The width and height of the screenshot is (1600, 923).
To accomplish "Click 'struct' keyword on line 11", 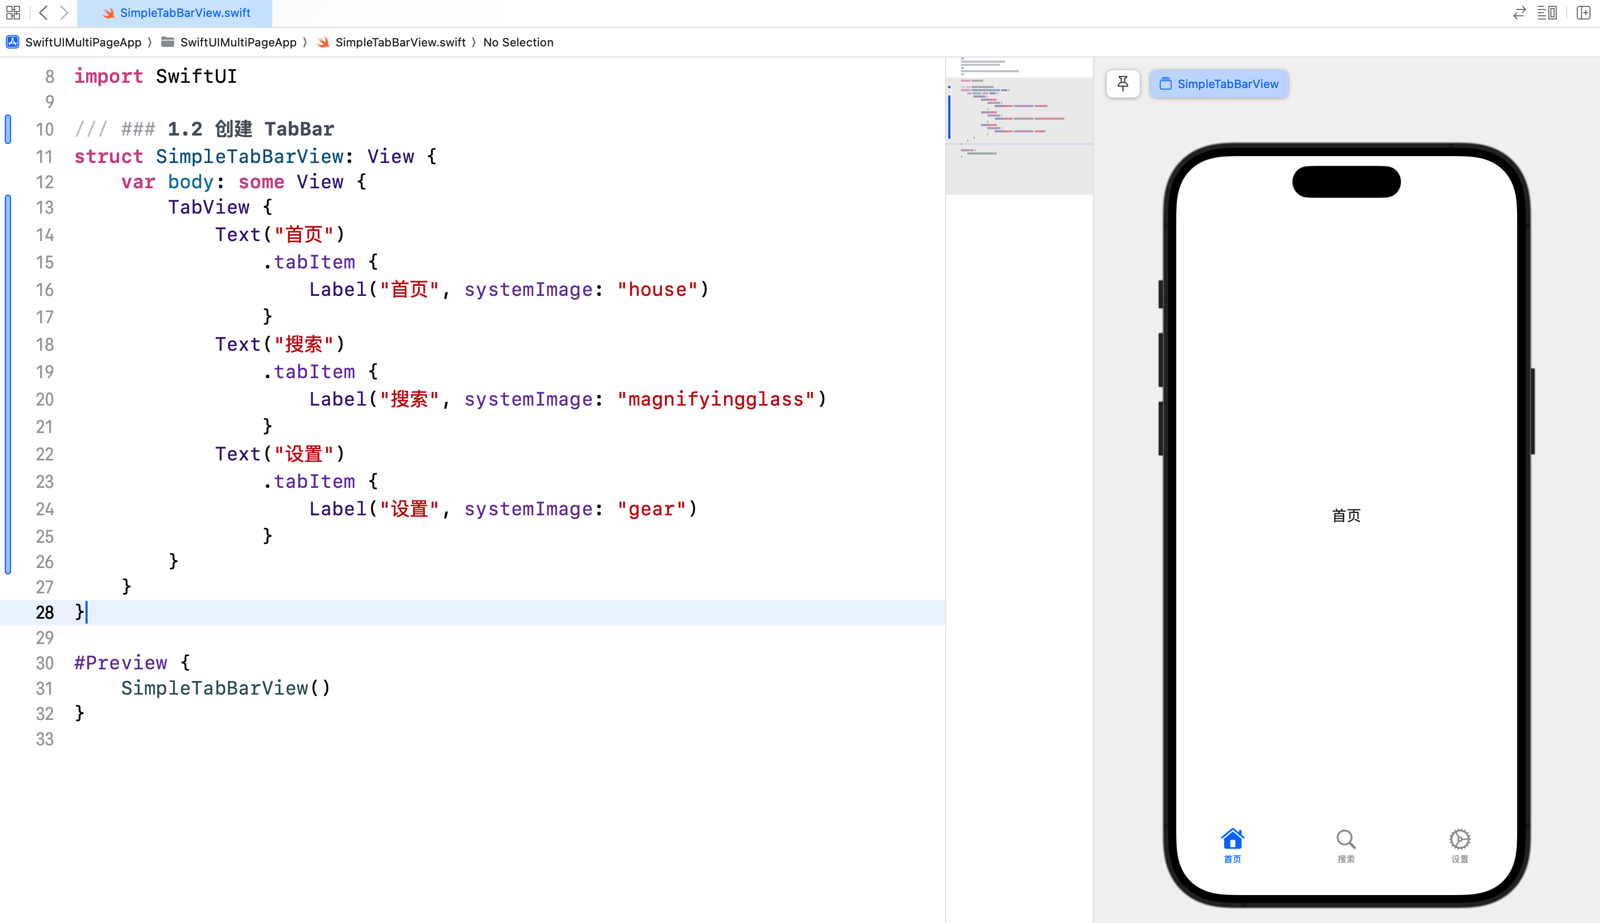I will pos(108,157).
